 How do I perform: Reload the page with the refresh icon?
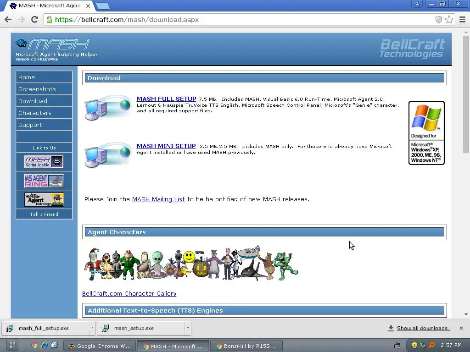[x=35, y=20]
